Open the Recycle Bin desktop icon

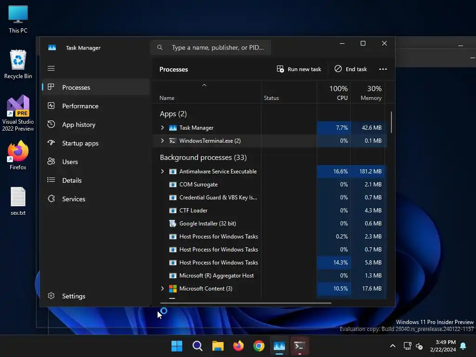(x=18, y=64)
